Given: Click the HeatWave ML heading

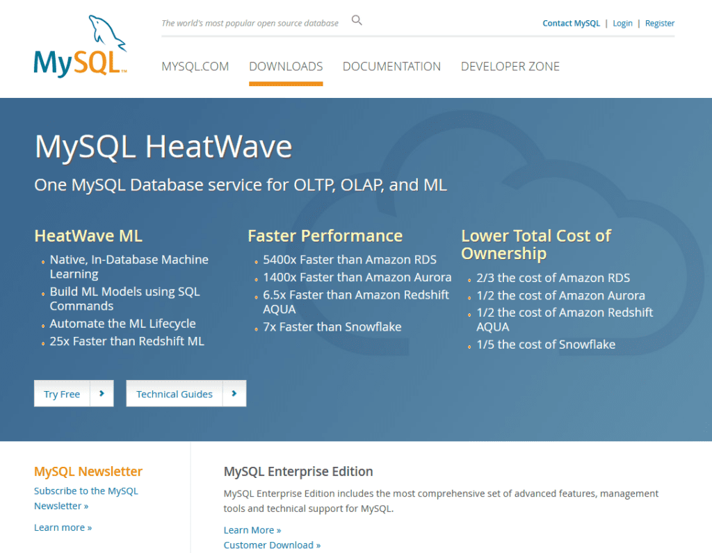Looking at the screenshot, I should pos(88,236).
